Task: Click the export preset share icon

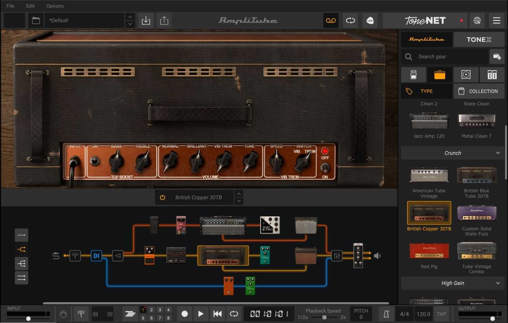Action: 164,21
